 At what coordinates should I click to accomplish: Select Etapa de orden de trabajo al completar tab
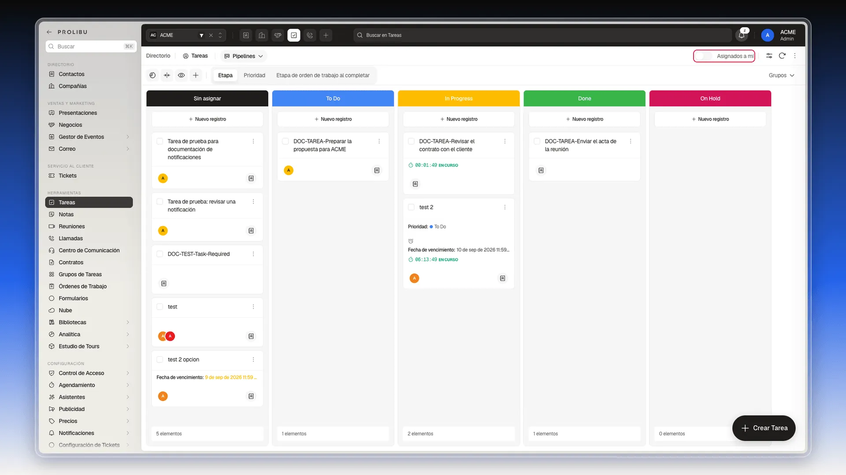(323, 75)
